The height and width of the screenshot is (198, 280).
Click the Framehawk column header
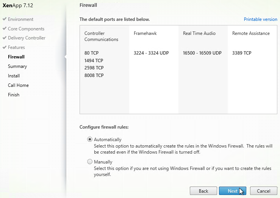[x=145, y=33]
